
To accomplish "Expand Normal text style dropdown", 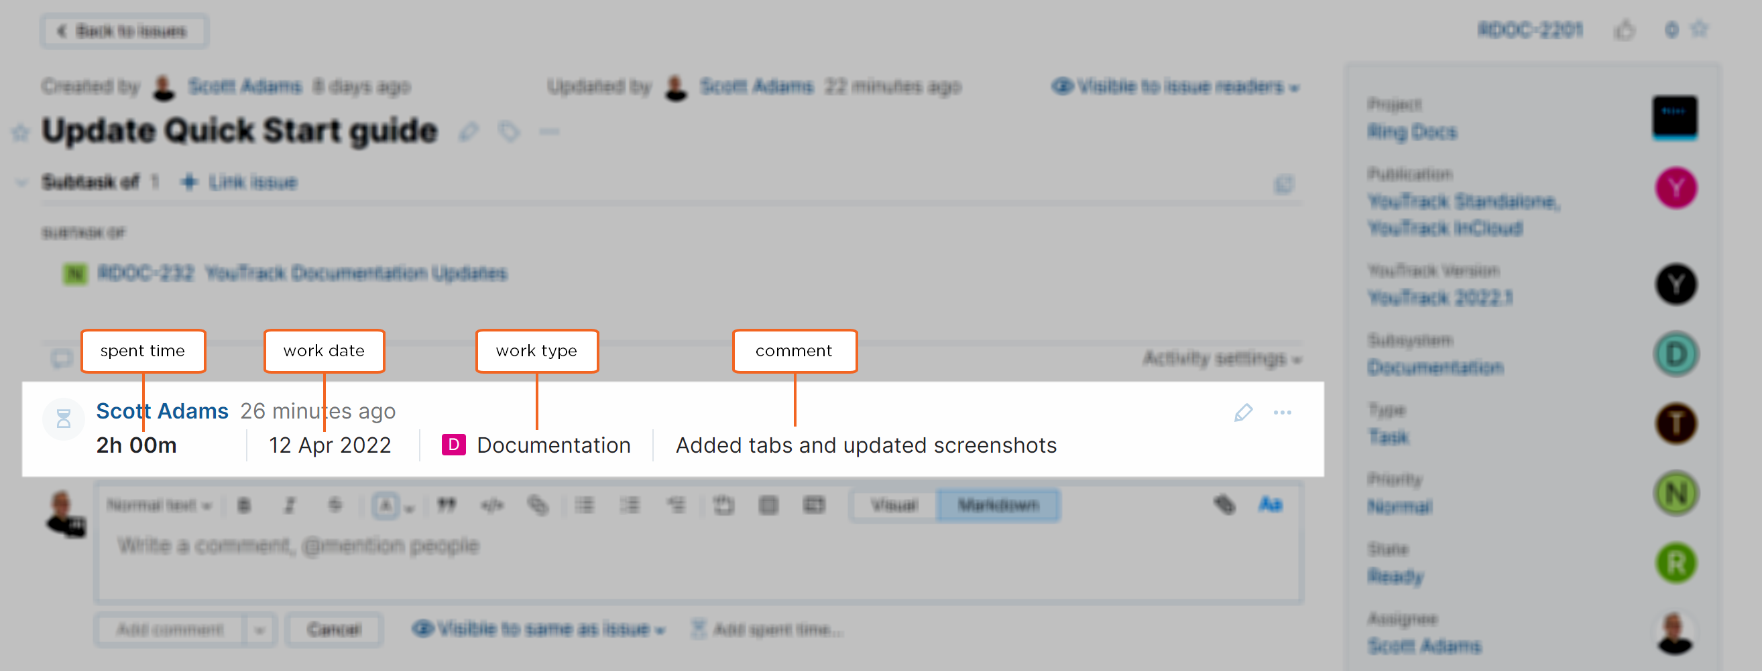I will 159,506.
